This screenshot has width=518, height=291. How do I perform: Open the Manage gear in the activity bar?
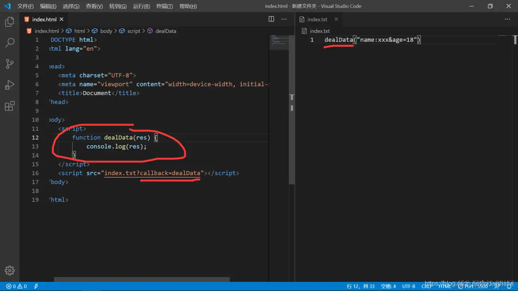pos(10,271)
